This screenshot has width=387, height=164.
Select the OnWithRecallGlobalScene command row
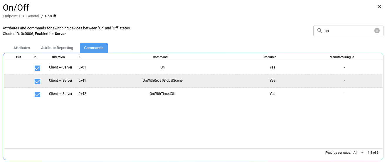click(162, 81)
